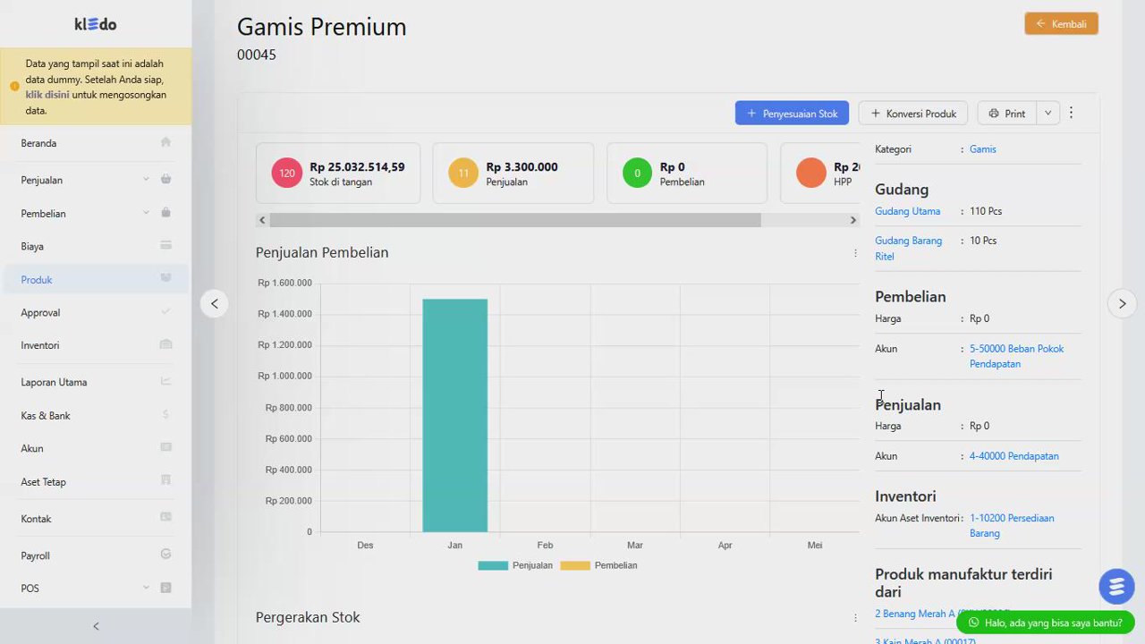Click the Inventori warehouse icon
This screenshot has height=644, width=1145.
pyautogui.click(x=165, y=344)
